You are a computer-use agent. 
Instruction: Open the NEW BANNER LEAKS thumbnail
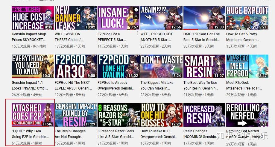coord(76,18)
